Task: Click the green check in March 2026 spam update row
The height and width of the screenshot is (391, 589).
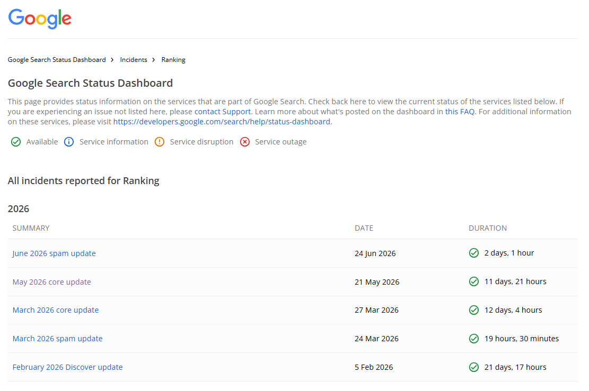Action: pos(473,339)
